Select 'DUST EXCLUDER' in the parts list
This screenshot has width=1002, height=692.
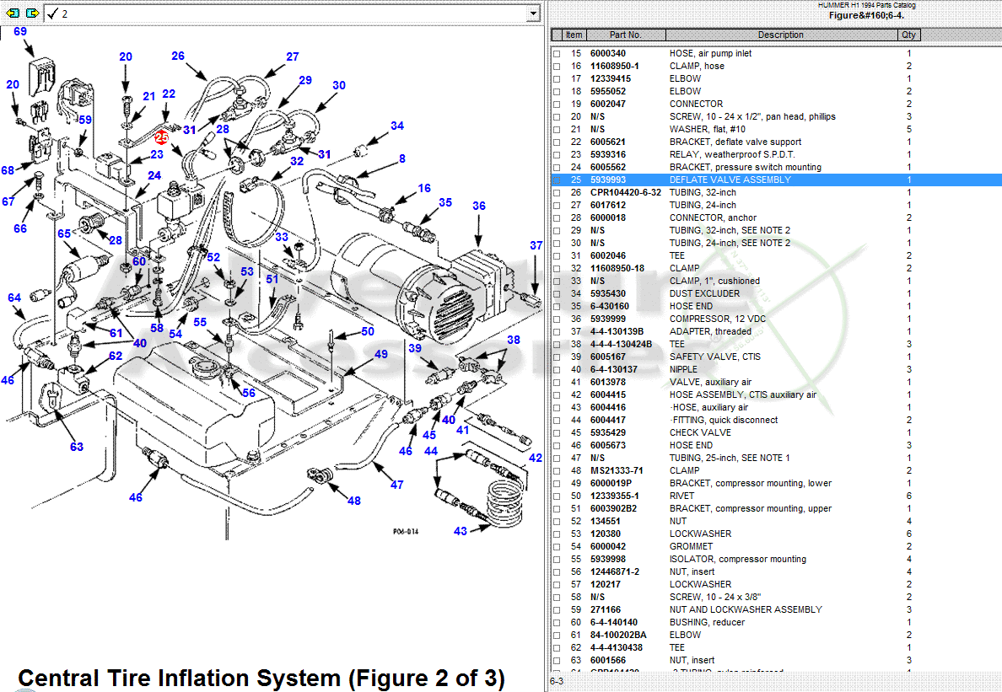tap(704, 293)
